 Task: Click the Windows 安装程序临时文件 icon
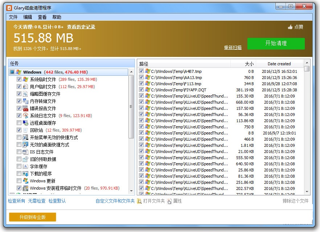(x=25, y=188)
